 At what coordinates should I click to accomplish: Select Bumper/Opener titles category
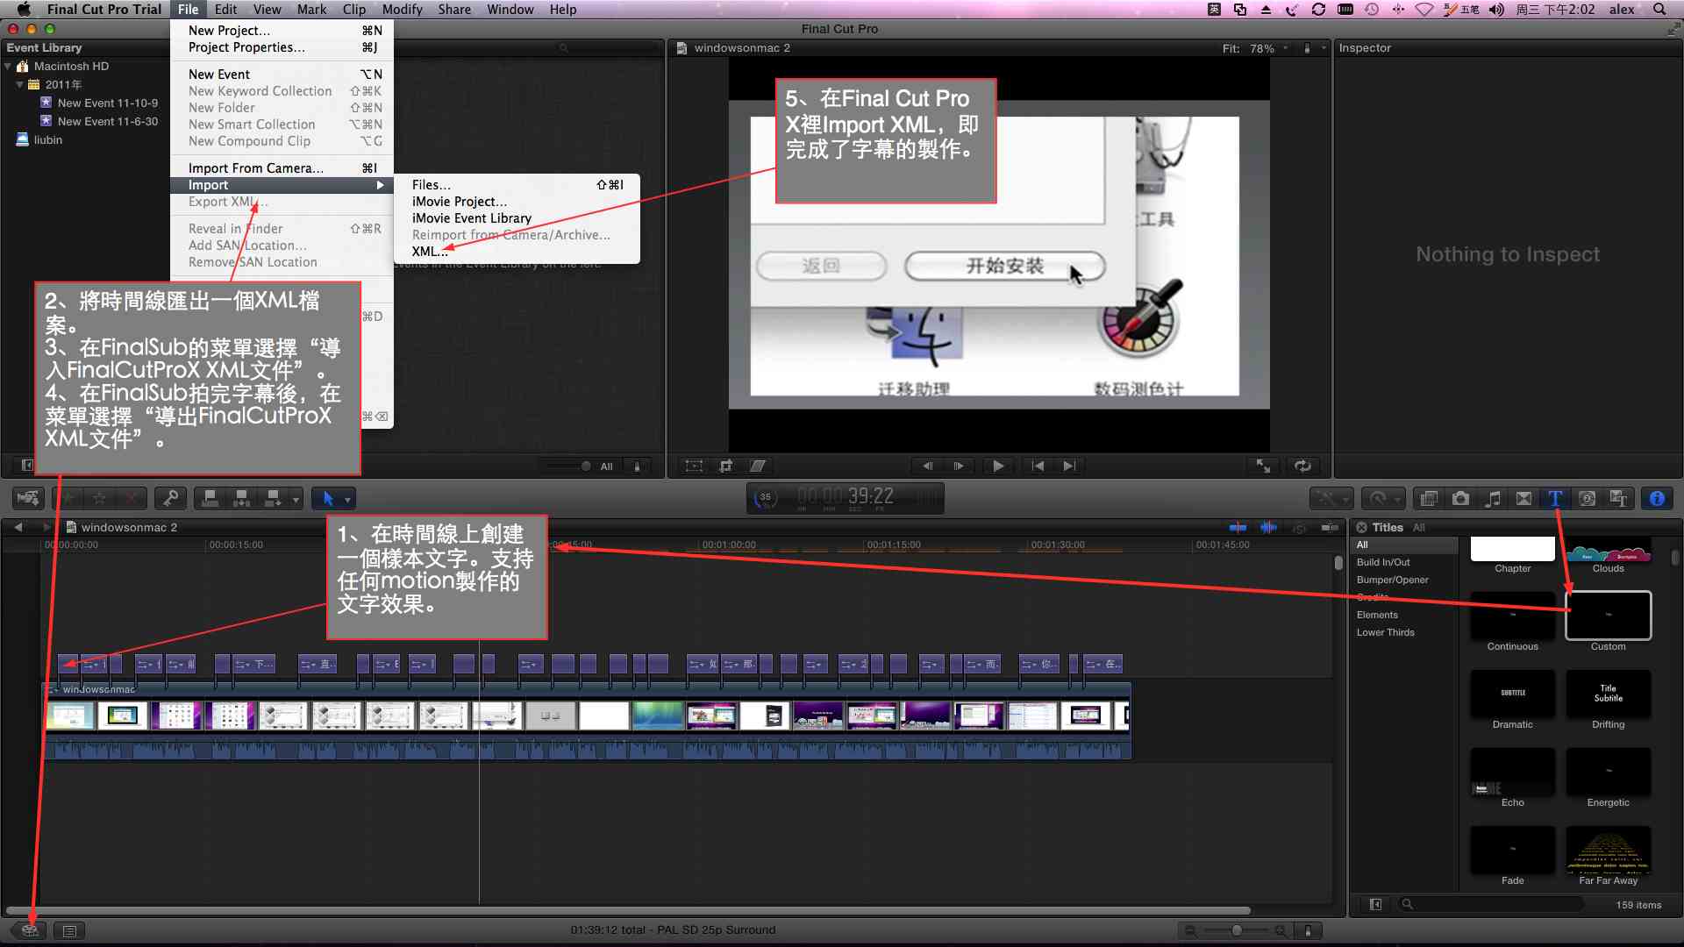coord(1393,580)
